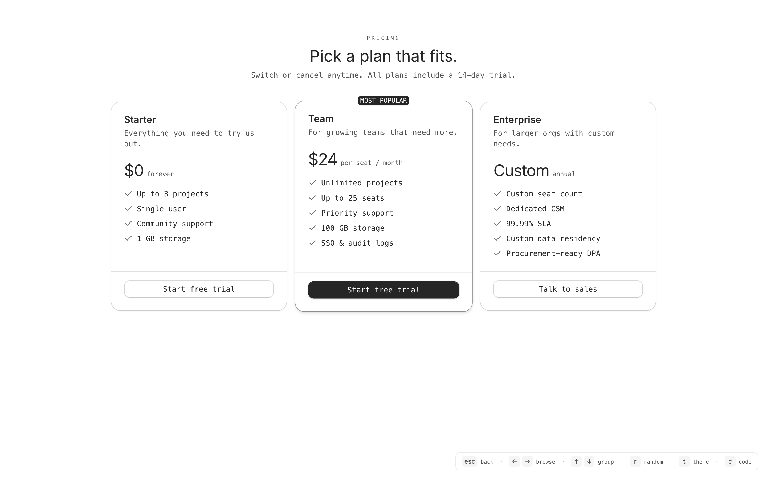Click the down arrow group key icon
767x479 pixels.
[x=589, y=462]
